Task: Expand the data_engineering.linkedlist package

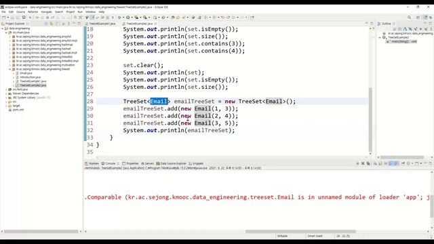Action: (10, 57)
